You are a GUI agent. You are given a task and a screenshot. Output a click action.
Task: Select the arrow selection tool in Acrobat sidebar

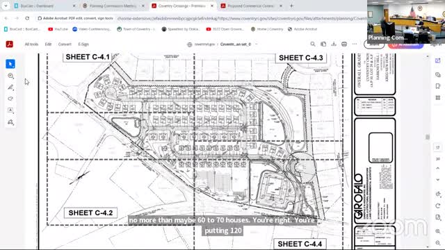tap(10, 64)
